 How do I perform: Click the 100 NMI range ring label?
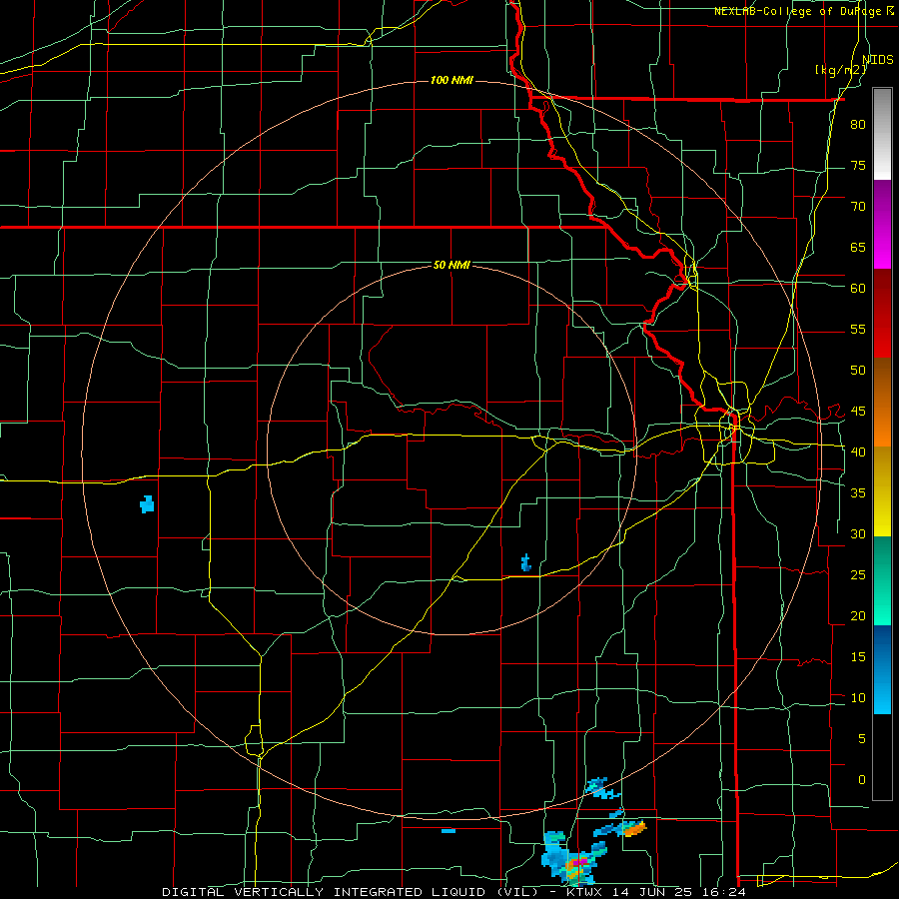(451, 80)
